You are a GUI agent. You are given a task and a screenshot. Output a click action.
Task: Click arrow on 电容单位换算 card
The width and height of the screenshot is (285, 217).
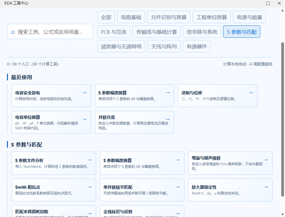click(85, 119)
